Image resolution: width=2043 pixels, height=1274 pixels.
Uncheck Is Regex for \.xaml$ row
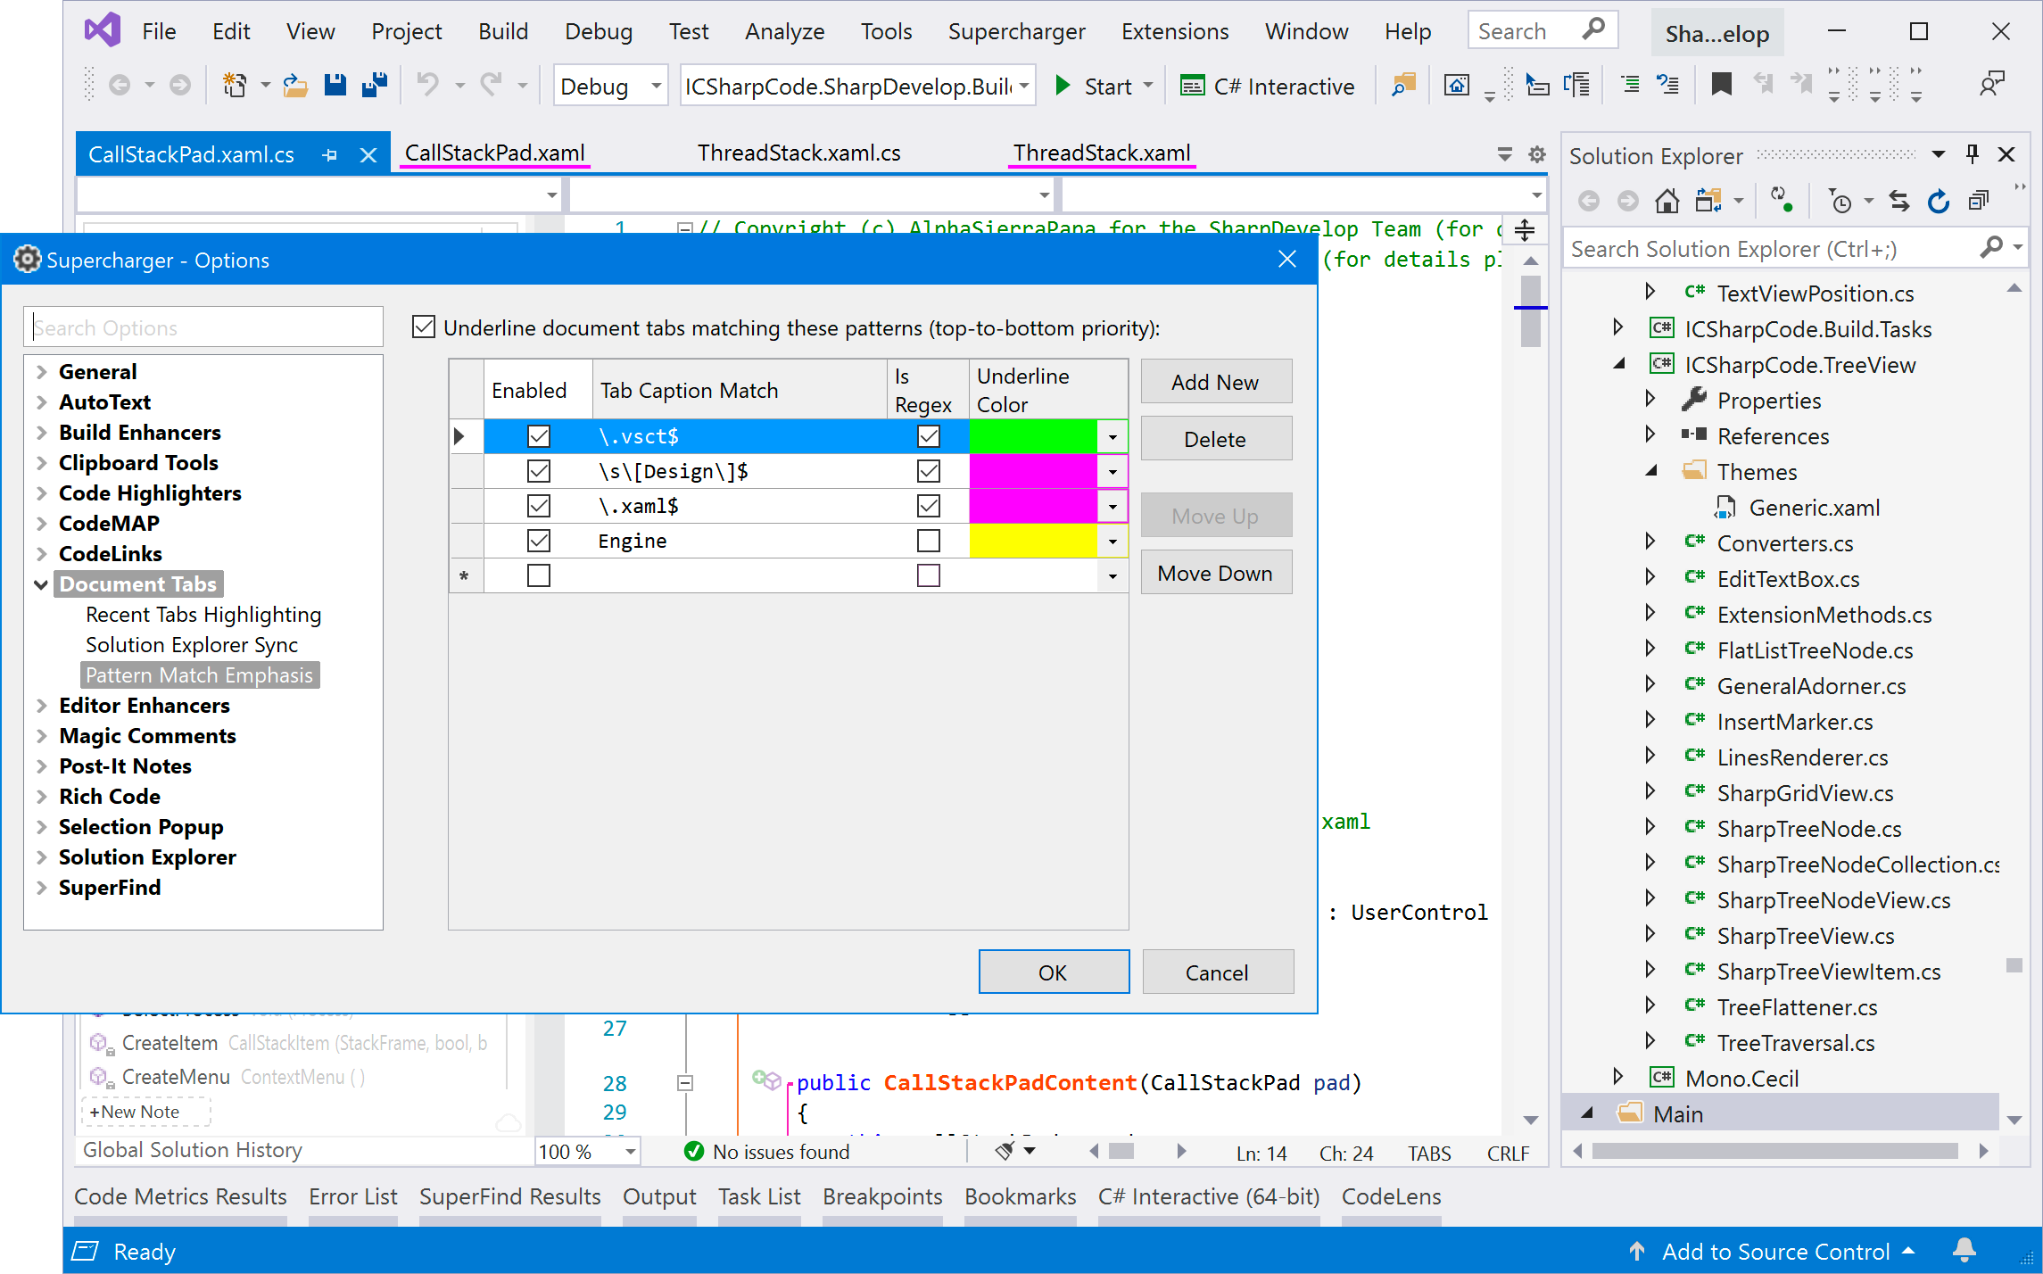click(x=929, y=506)
